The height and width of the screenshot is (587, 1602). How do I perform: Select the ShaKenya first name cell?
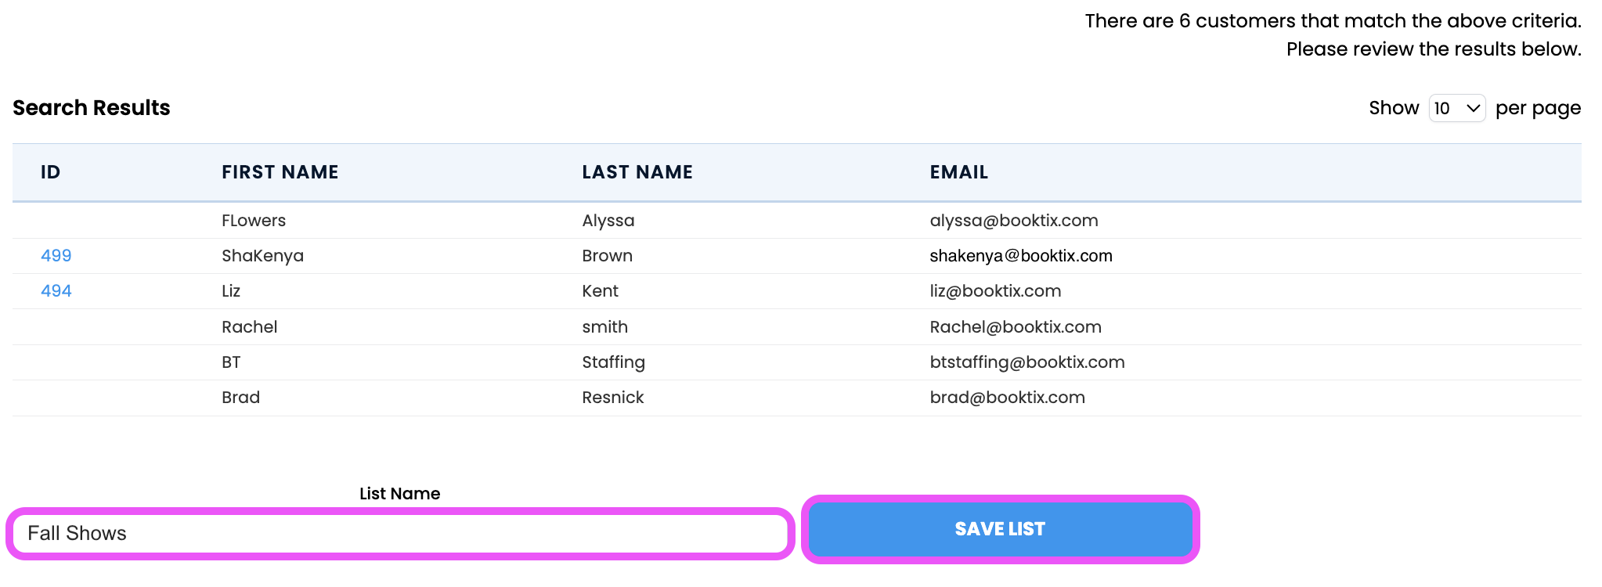click(262, 256)
